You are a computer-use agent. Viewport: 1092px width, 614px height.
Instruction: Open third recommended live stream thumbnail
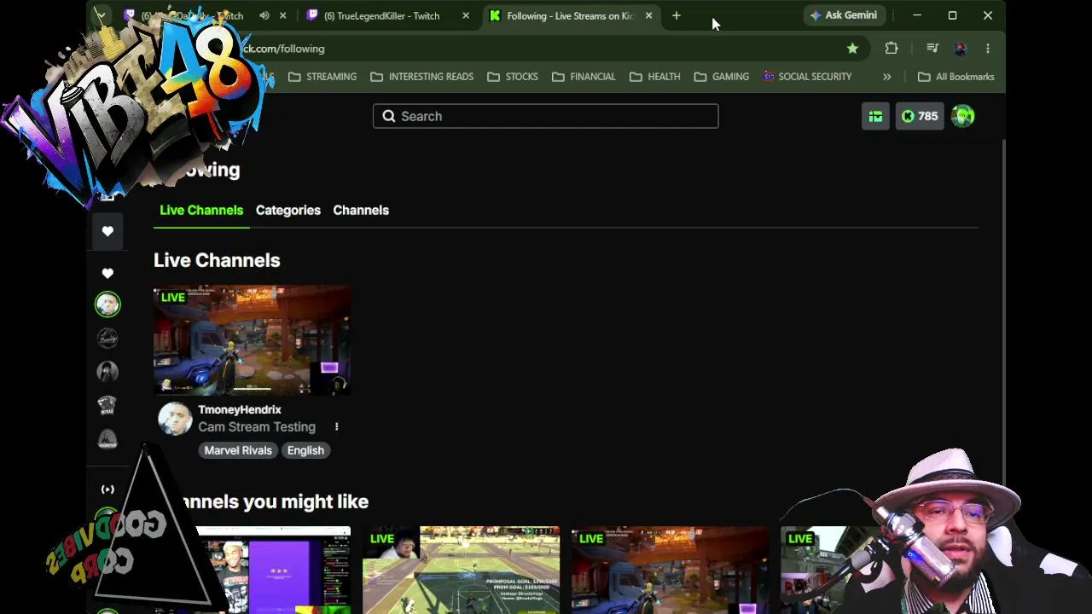pyautogui.click(x=670, y=570)
